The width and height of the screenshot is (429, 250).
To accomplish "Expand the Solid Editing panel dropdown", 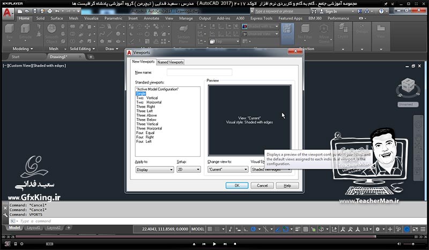I will (83, 49).
